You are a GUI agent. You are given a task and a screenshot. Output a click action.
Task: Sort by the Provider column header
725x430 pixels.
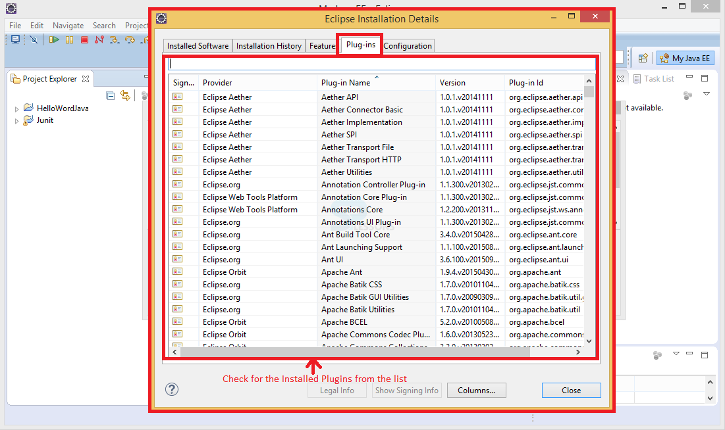[x=257, y=83]
